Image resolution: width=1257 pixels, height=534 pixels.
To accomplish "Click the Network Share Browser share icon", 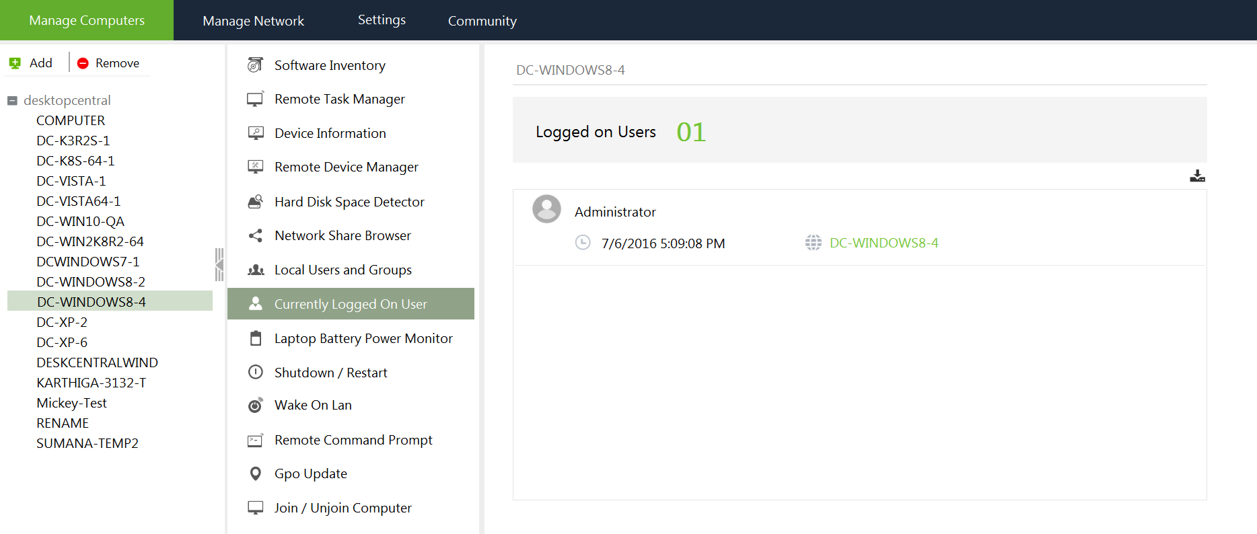I will (x=256, y=235).
